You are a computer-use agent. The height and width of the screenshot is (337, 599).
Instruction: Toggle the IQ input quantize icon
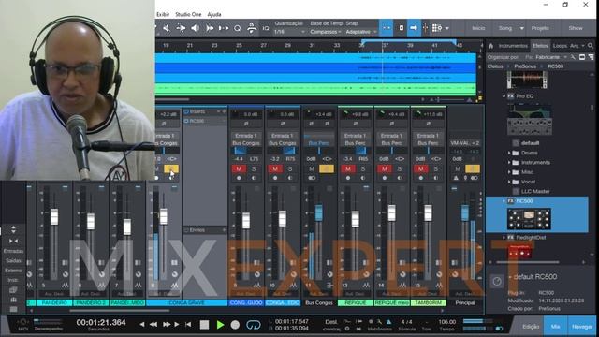(x=266, y=28)
